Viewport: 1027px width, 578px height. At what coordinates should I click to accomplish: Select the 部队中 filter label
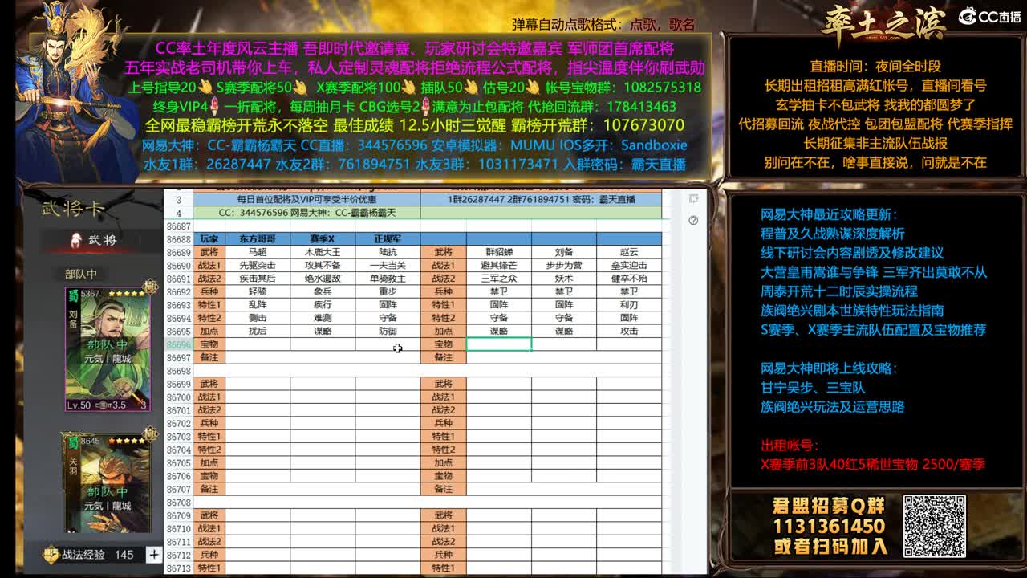coord(81,275)
